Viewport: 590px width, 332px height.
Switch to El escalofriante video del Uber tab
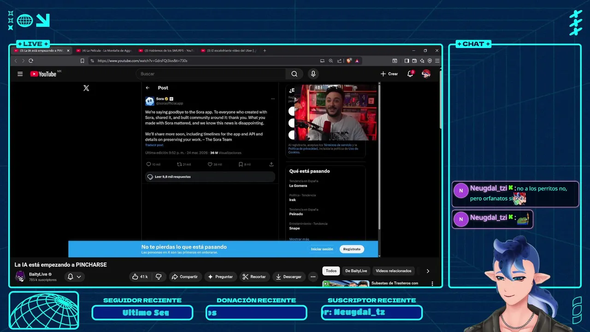click(229, 51)
